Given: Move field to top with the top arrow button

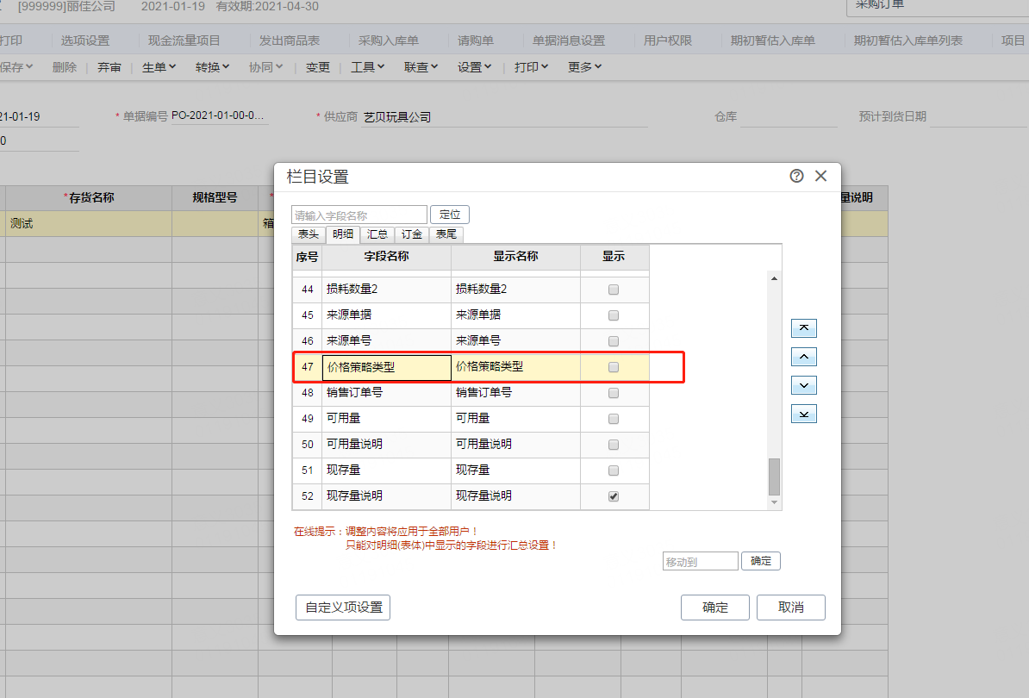Looking at the screenshot, I should click(804, 327).
